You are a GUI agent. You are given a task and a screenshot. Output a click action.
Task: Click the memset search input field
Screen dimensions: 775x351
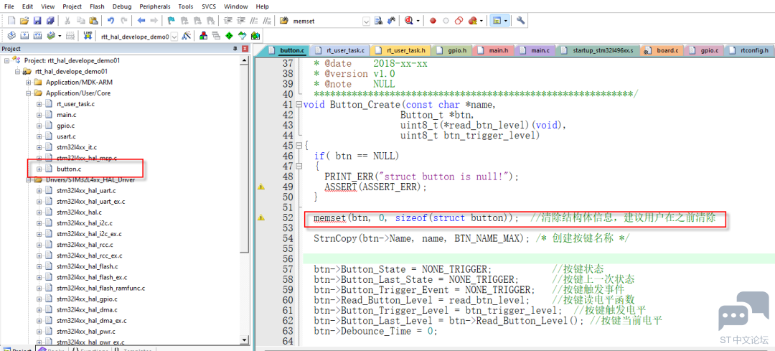click(327, 22)
